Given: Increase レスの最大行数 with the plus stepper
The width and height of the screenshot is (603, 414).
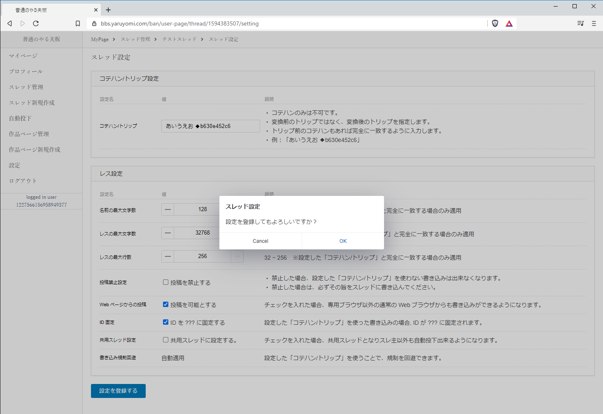Looking at the screenshot, I should point(237,256).
